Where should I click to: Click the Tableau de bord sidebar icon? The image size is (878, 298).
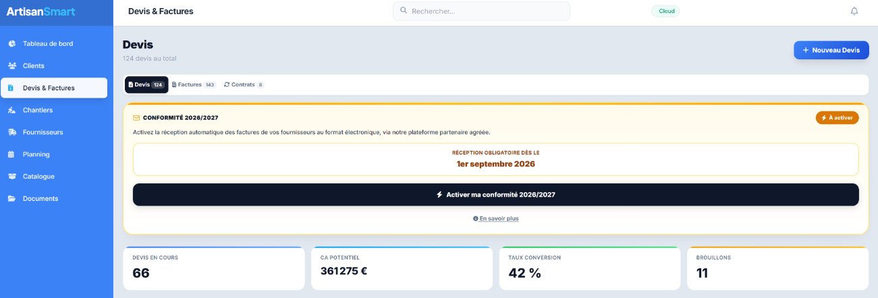pos(12,44)
